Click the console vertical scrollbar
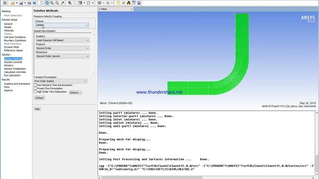The width and height of the screenshot is (319, 179). click(x=317, y=143)
